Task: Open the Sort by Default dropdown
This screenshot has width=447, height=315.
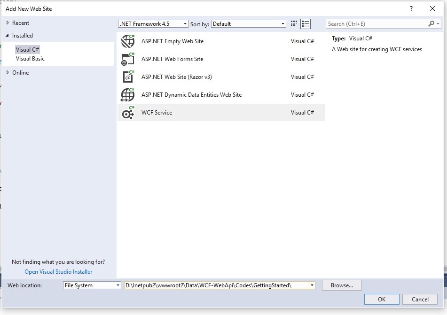Action: [x=249, y=24]
